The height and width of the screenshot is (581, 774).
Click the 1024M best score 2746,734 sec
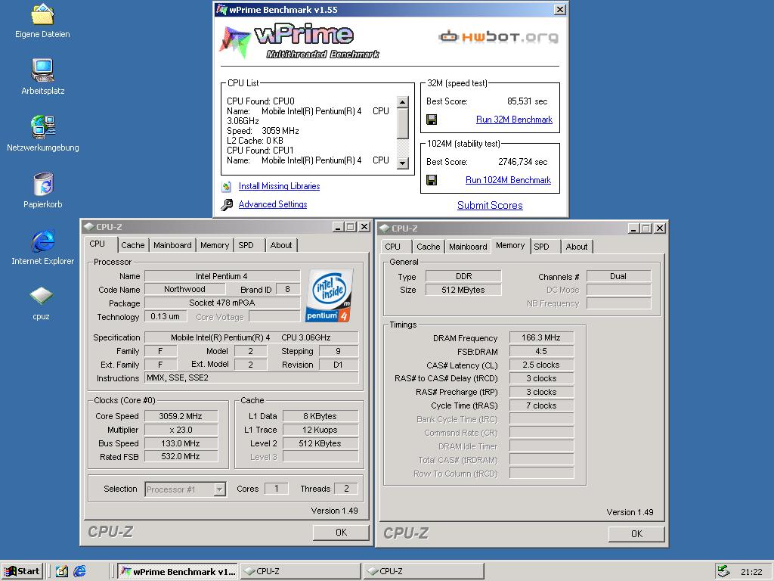[523, 162]
